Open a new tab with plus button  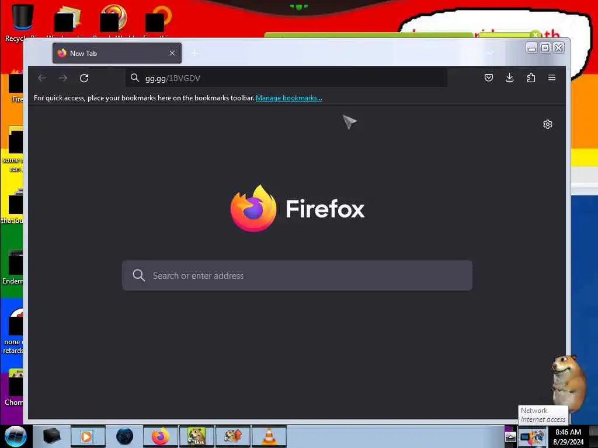194,53
